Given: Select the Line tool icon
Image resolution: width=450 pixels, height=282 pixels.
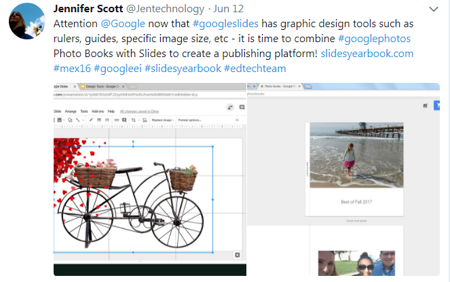Looking at the screenshot, I should pyautogui.click(x=78, y=120).
